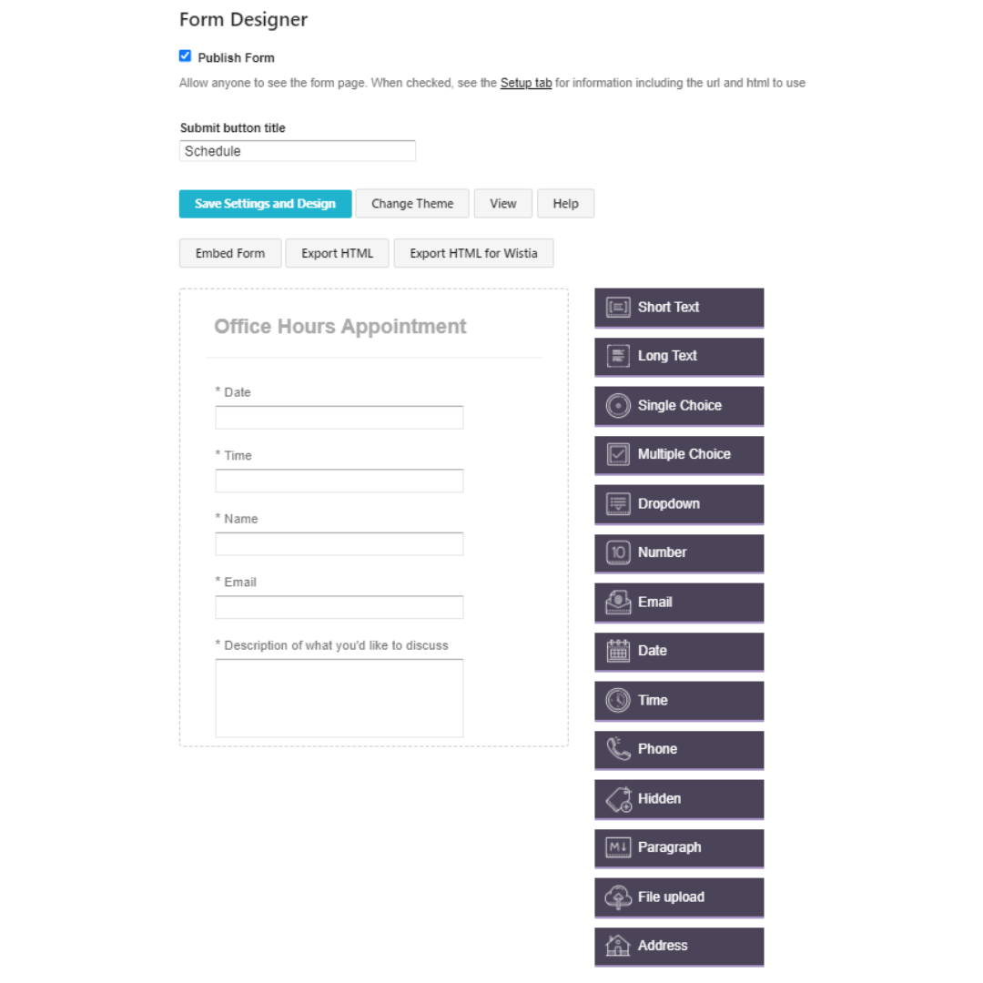Add a Hidden field element
983x983 pixels.
[x=679, y=799]
